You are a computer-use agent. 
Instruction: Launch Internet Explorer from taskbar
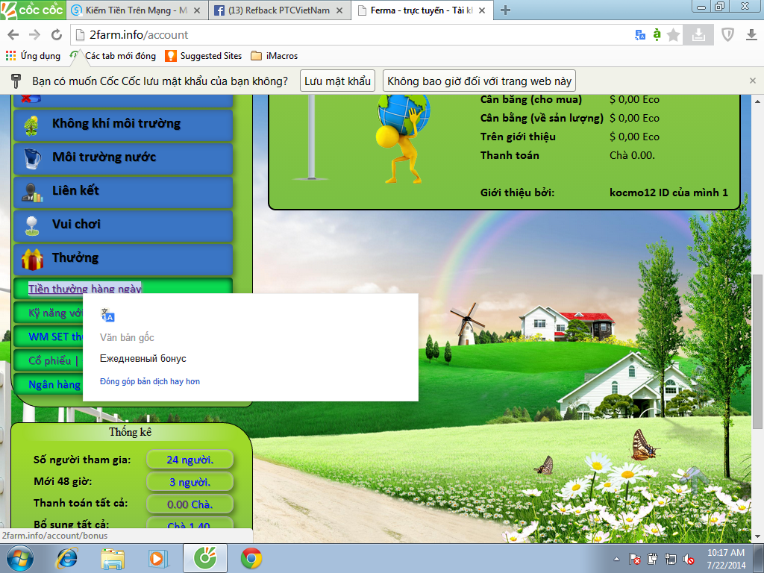pyautogui.click(x=66, y=558)
